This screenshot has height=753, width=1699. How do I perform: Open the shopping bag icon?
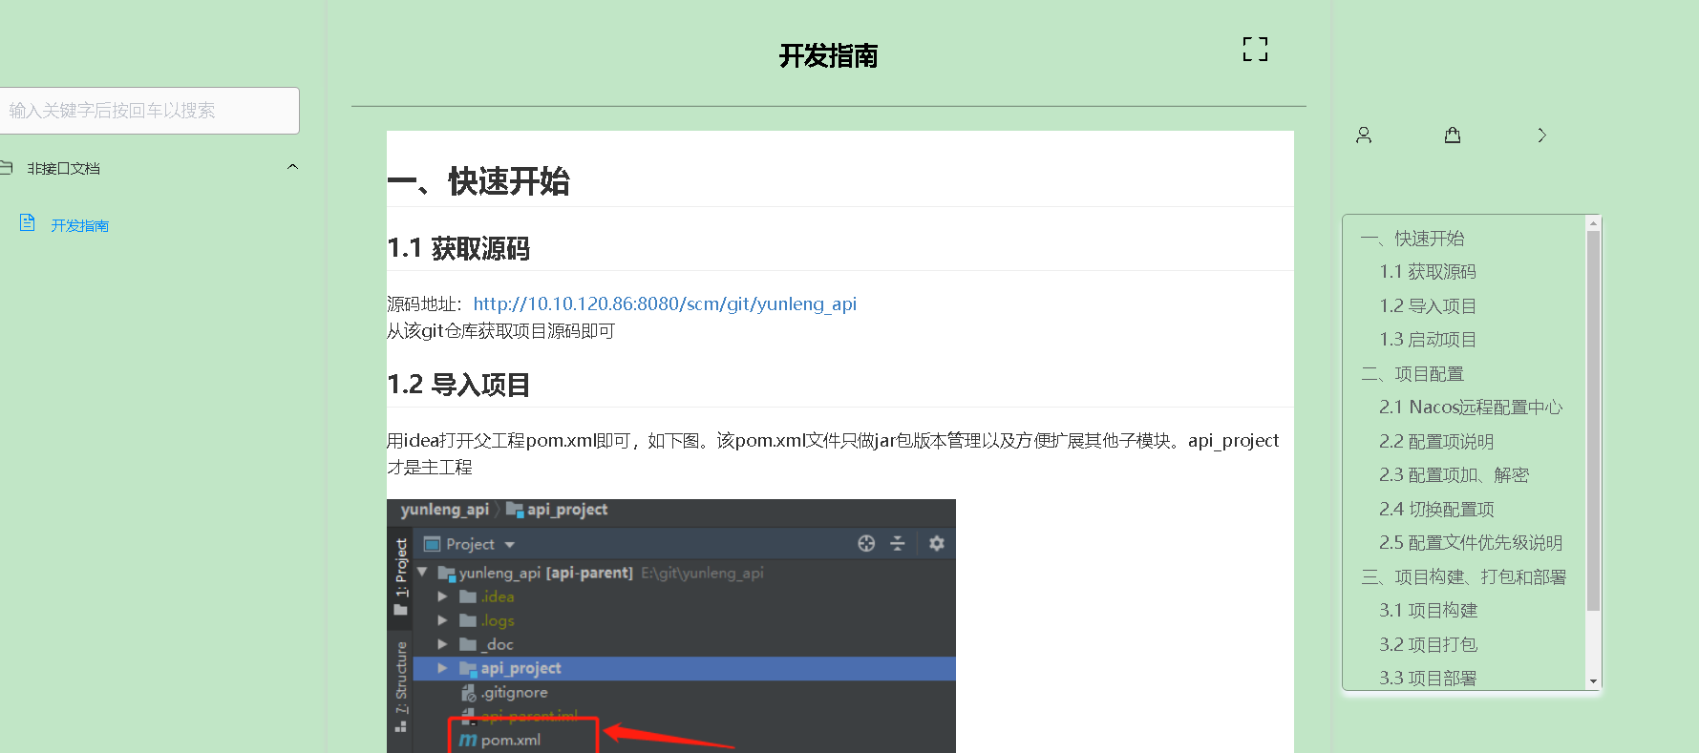[x=1453, y=136]
